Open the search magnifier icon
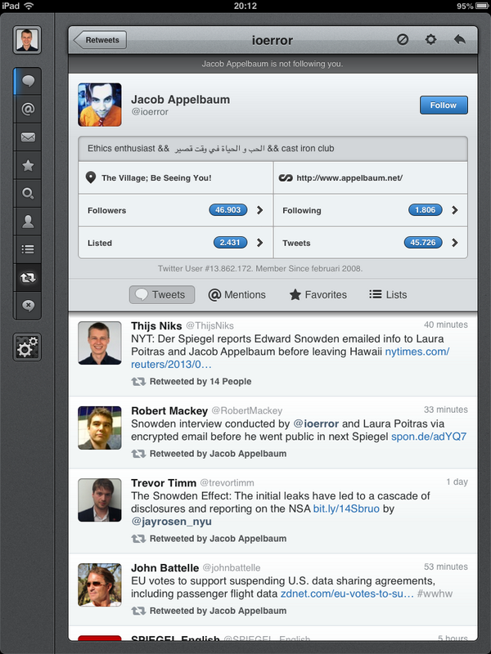The image size is (491, 654). 28,193
